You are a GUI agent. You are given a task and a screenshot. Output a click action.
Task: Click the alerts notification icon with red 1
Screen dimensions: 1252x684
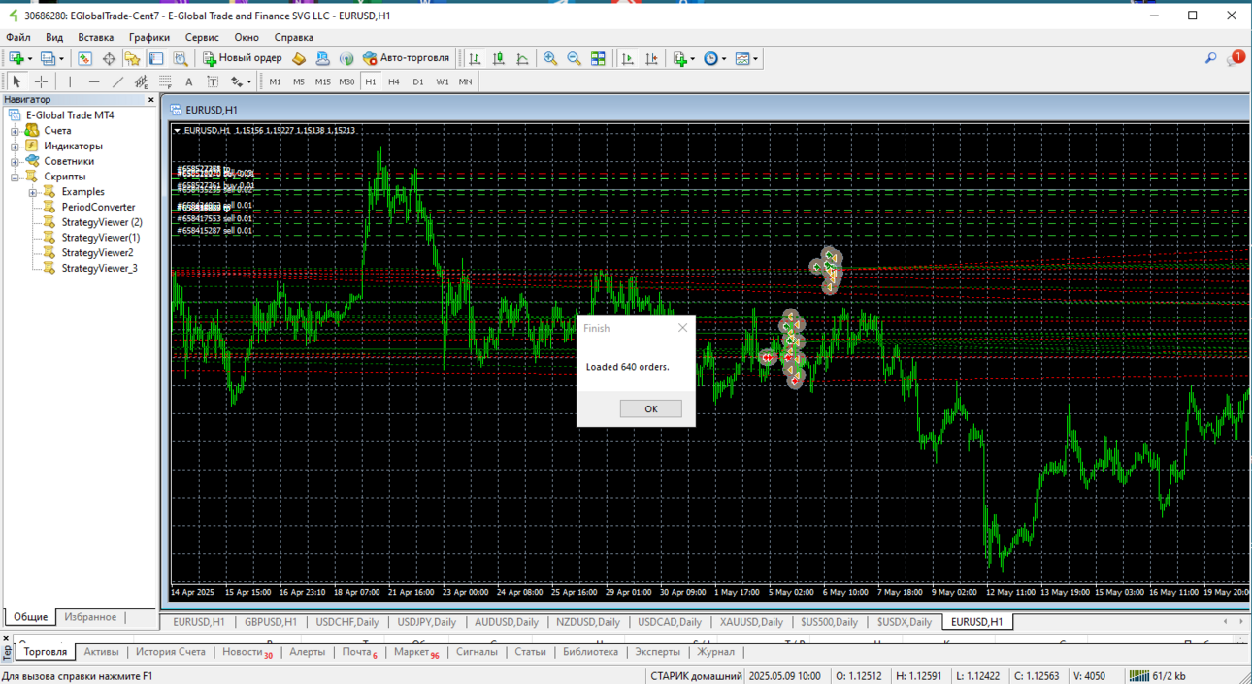[x=1235, y=58]
